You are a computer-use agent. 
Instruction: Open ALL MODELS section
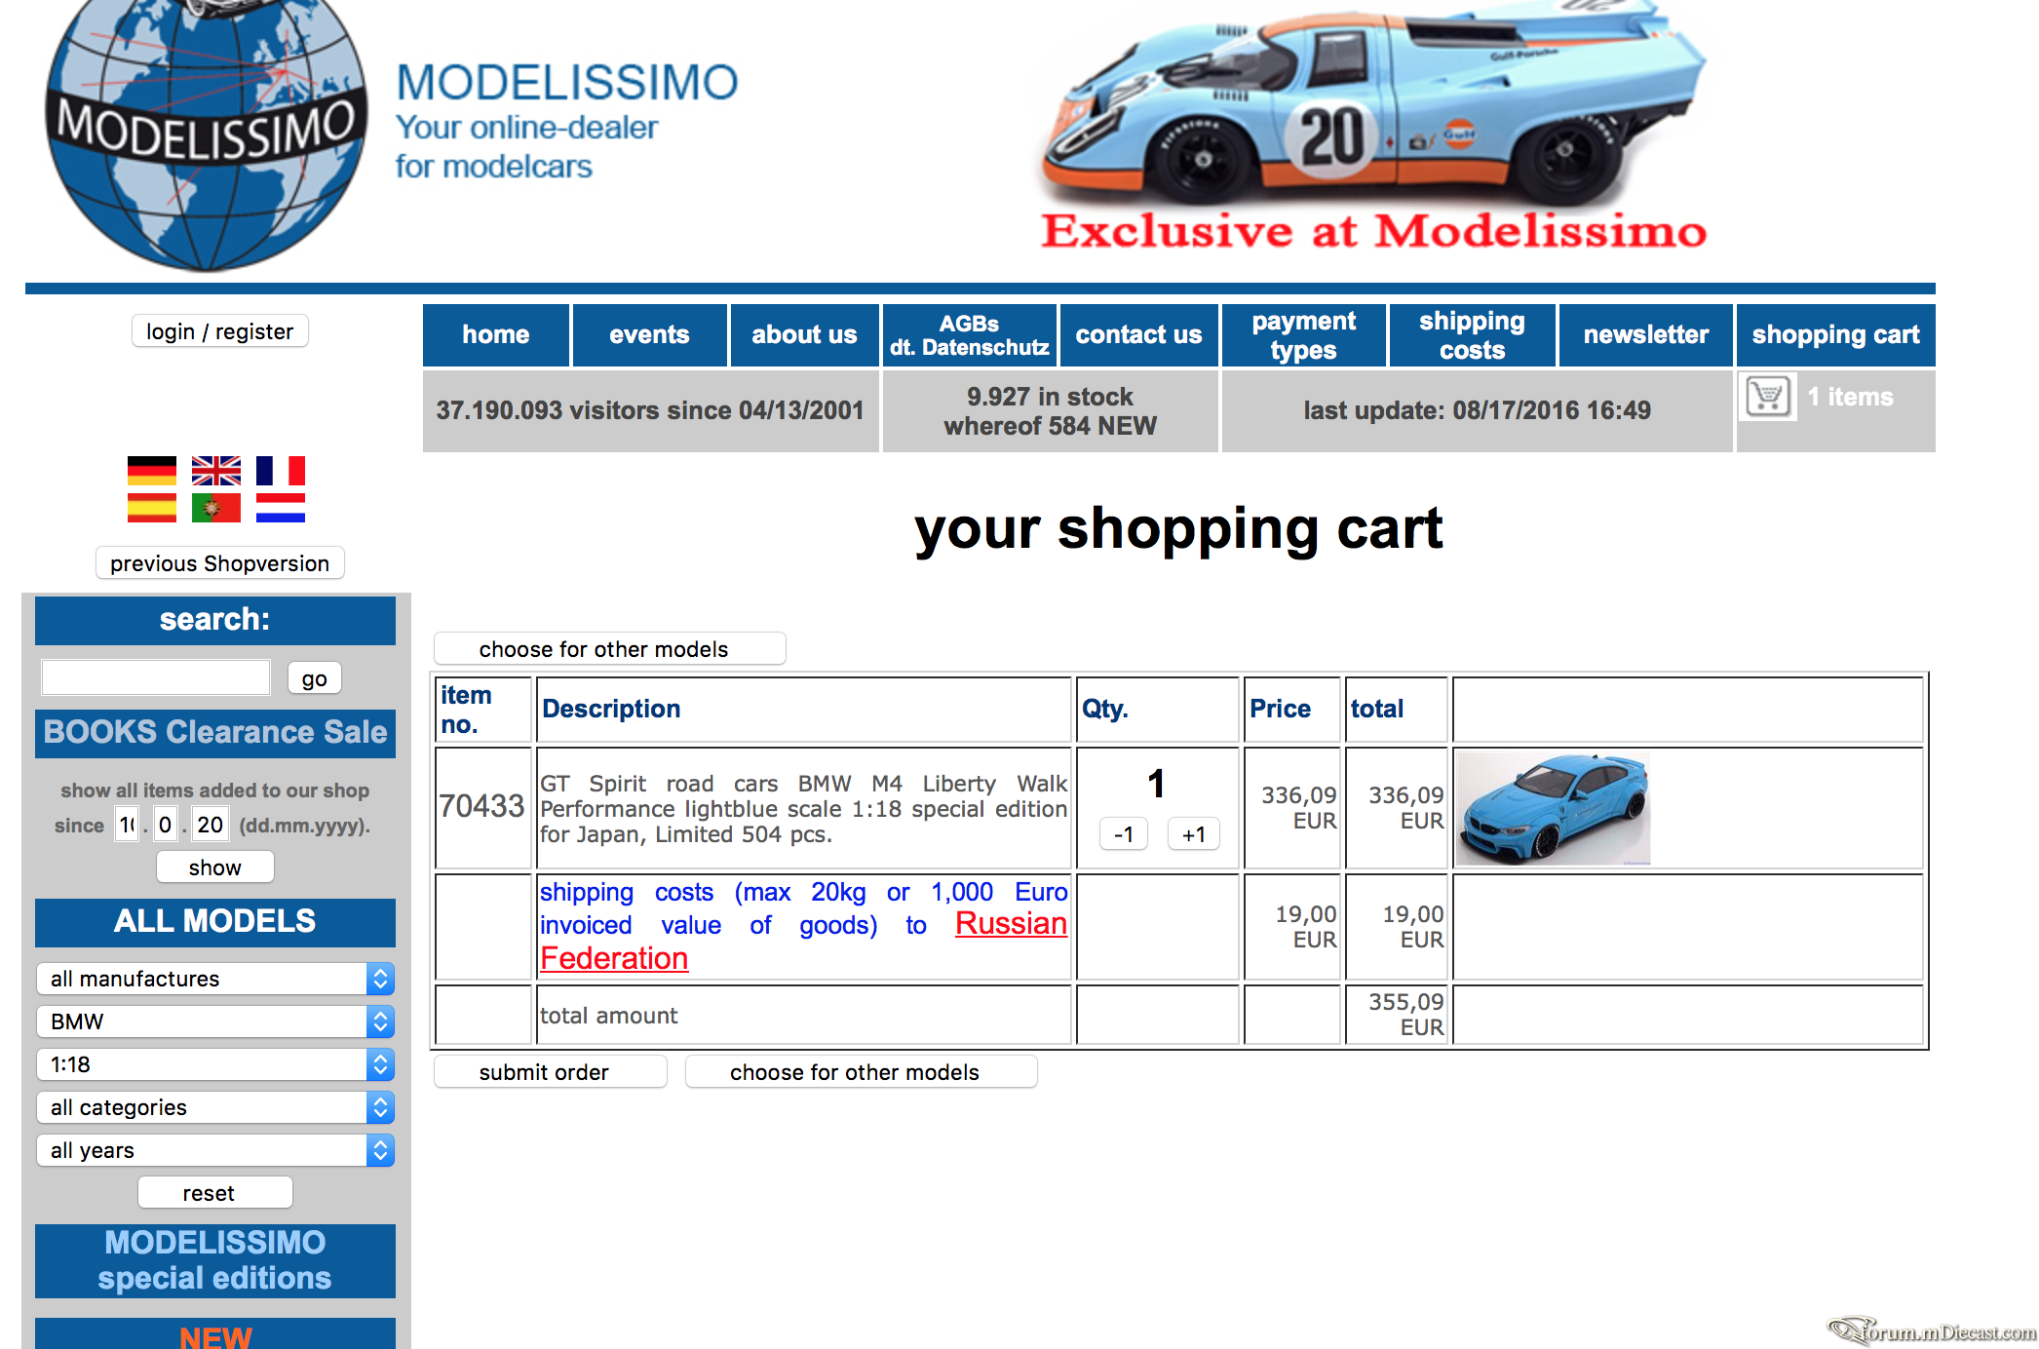(215, 922)
